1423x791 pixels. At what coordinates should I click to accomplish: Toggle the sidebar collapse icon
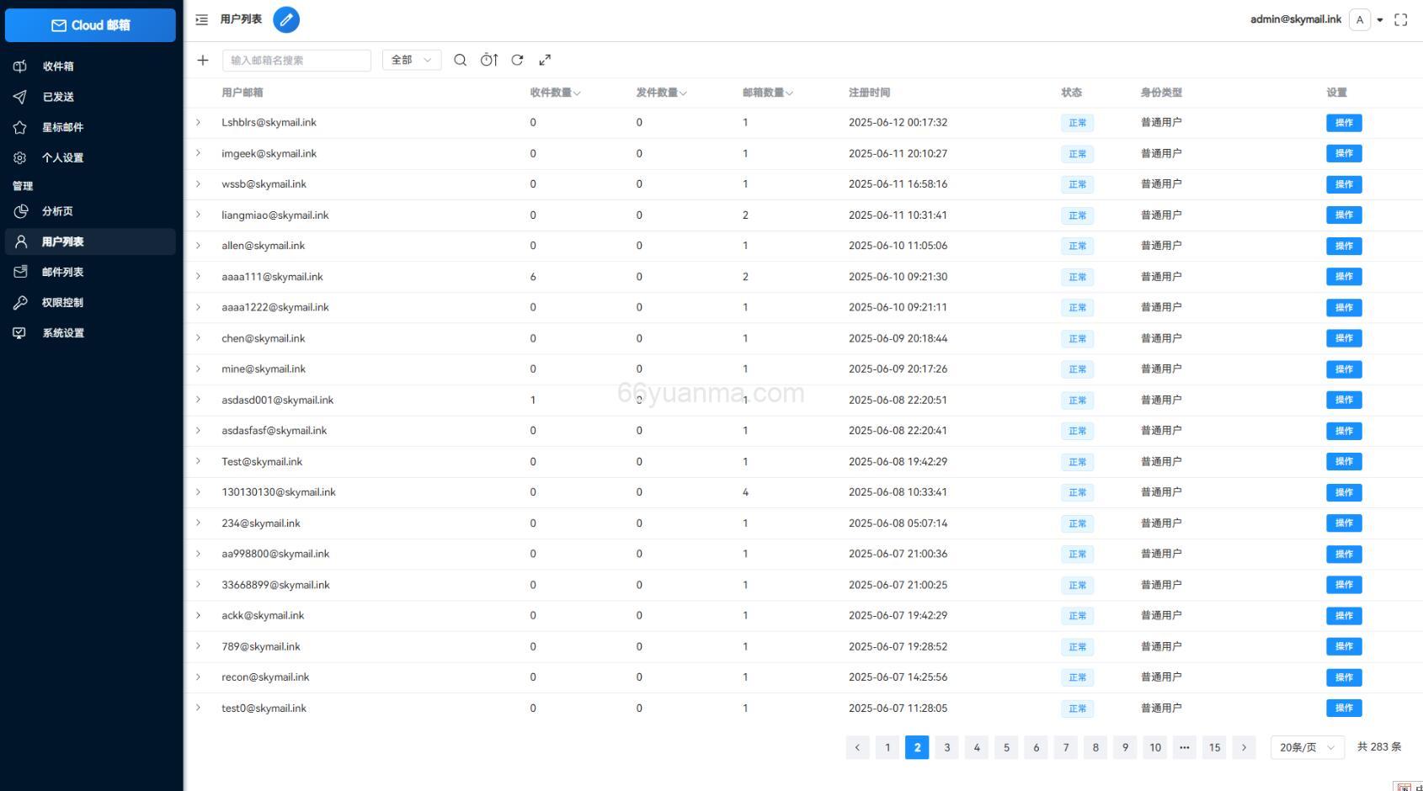click(200, 19)
